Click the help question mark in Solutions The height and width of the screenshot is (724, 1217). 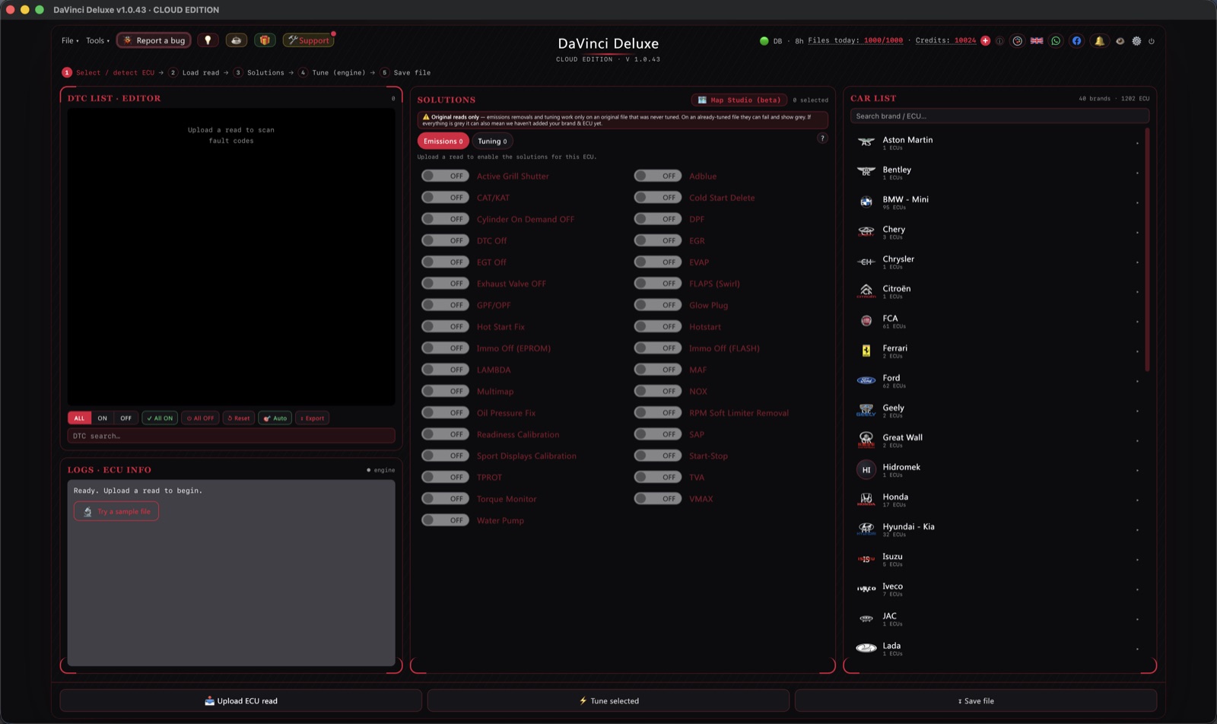click(x=822, y=138)
